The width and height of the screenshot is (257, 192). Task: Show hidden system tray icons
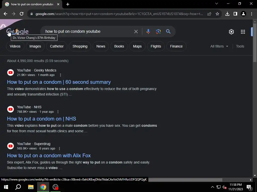pyautogui.click(x=212, y=187)
